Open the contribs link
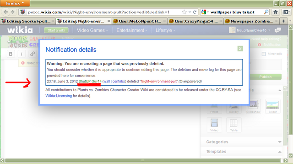This screenshot has height=164, width=293. coord(119,82)
